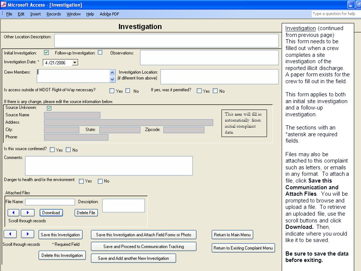Go to previous investigation record
Image resolution: width=361 pixels, height=271 pixels.
pyautogui.click(x=10, y=234)
